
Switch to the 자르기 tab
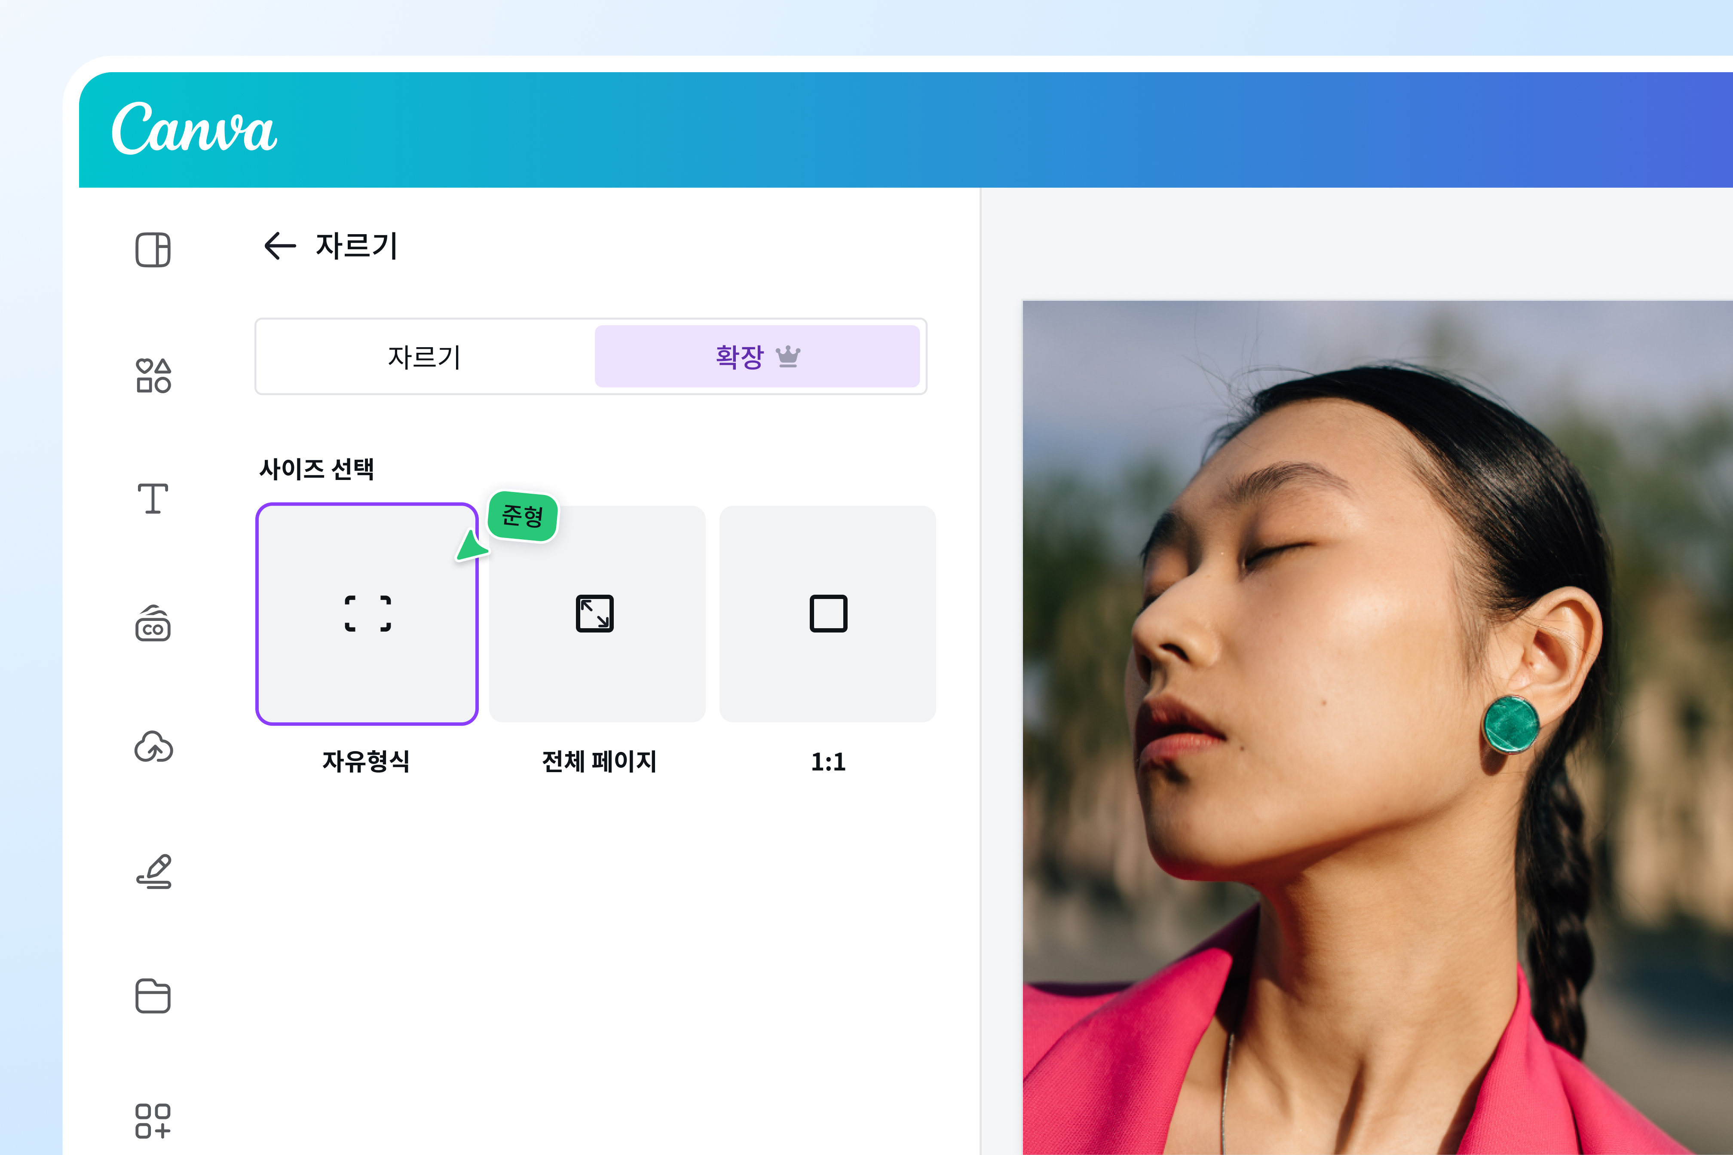(x=425, y=357)
